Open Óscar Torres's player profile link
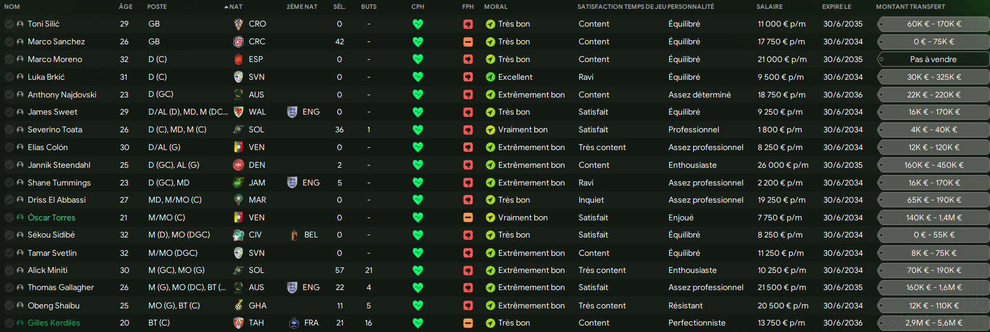 click(x=51, y=218)
